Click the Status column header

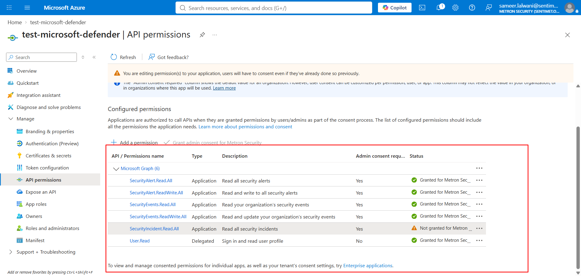tap(416, 156)
